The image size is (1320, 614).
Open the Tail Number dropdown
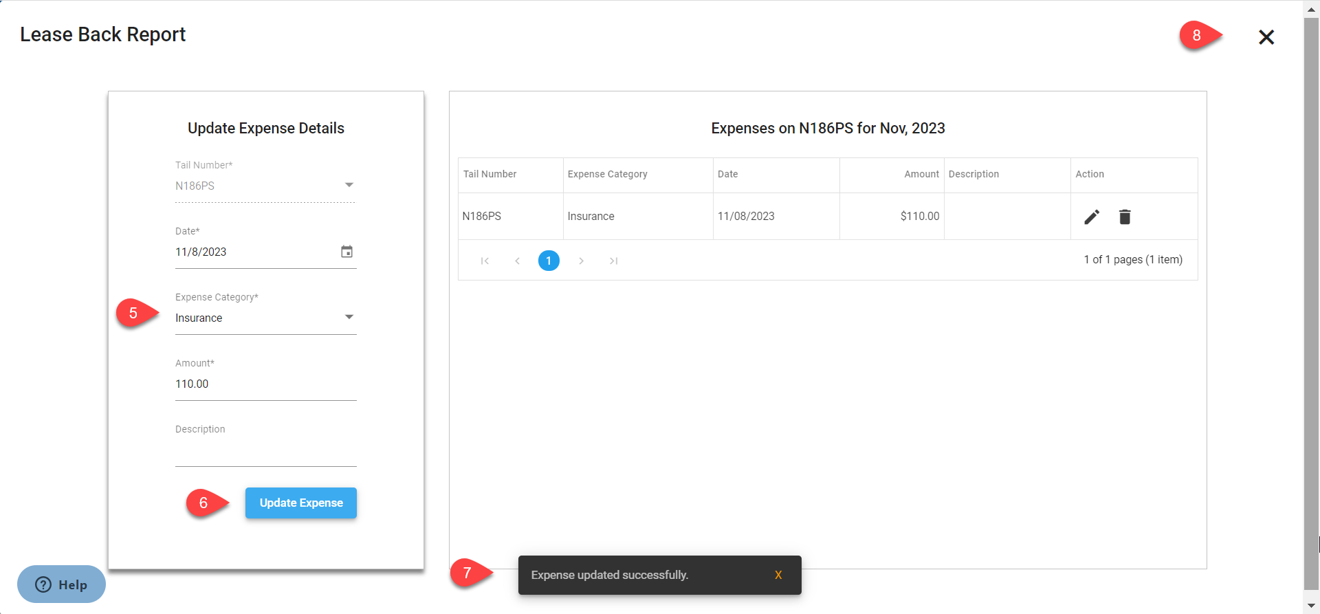click(349, 185)
